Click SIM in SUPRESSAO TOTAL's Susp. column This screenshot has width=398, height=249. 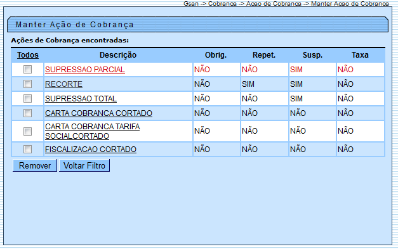click(296, 99)
